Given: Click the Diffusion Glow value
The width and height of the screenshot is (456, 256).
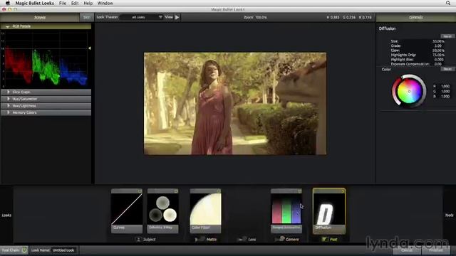Looking at the screenshot, I should [x=438, y=50].
